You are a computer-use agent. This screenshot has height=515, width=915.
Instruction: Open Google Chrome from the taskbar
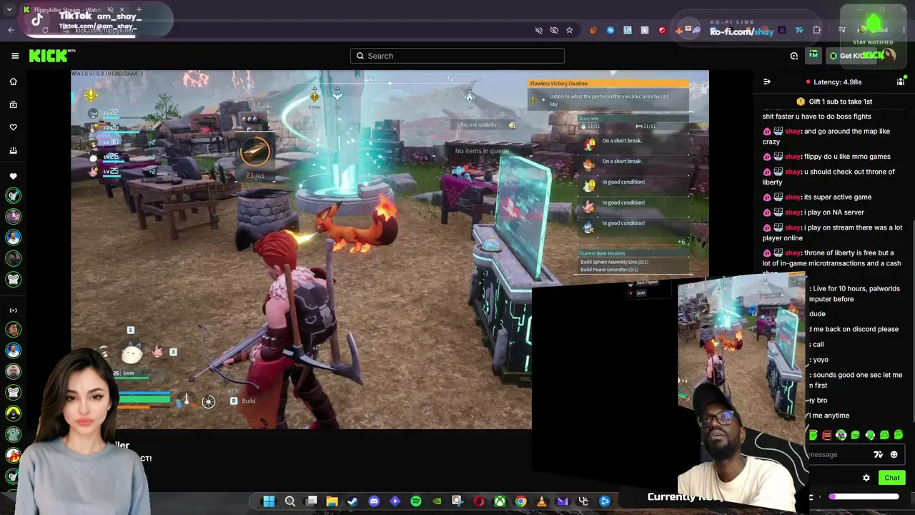(521, 501)
